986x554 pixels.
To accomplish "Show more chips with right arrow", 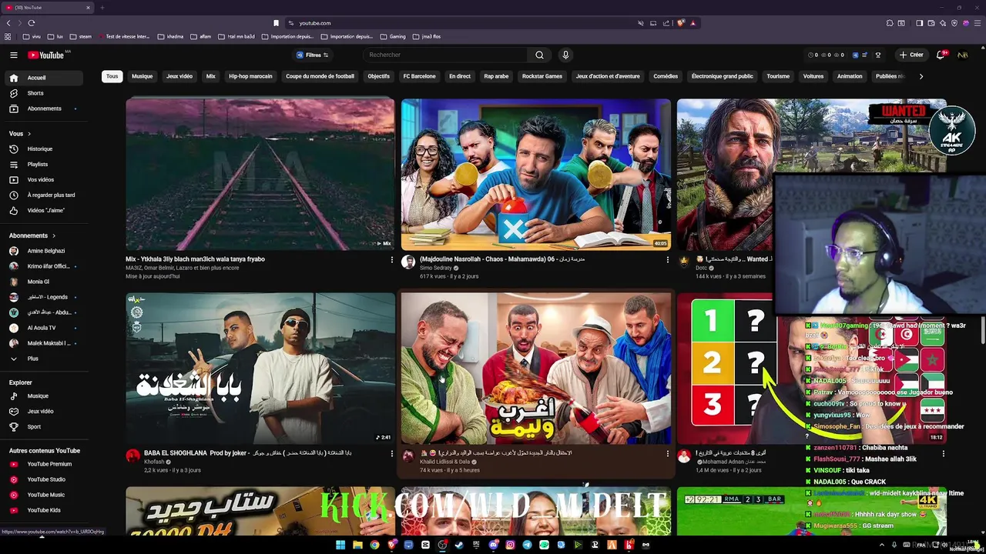I will coord(921,76).
